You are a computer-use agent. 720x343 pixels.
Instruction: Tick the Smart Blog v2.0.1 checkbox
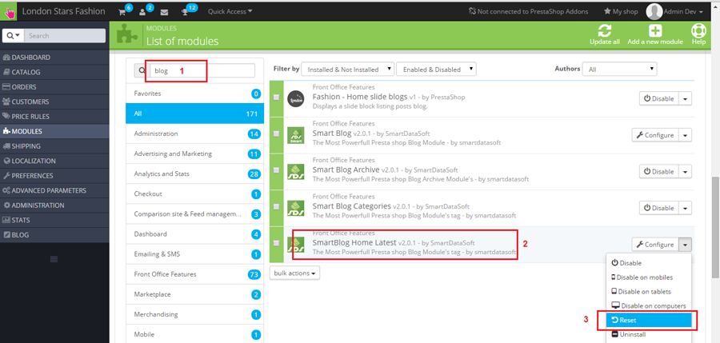pyautogui.click(x=276, y=134)
